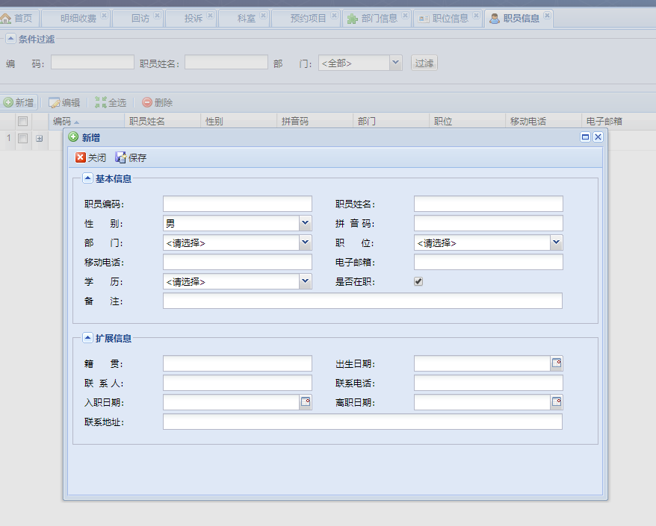Image resolution: width=656 pixels, height=526 pixels.
Task: Open the 部门 filter dropdown showing <全部>
Action: coord(396,63)
